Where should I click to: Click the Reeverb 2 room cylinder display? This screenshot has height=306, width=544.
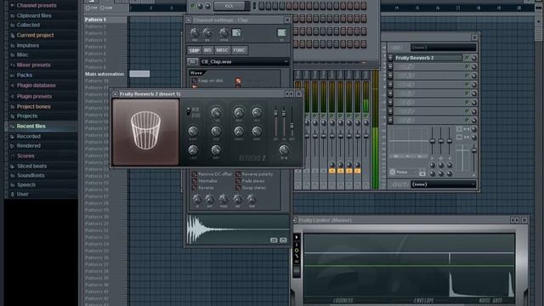tap(145, 132)
